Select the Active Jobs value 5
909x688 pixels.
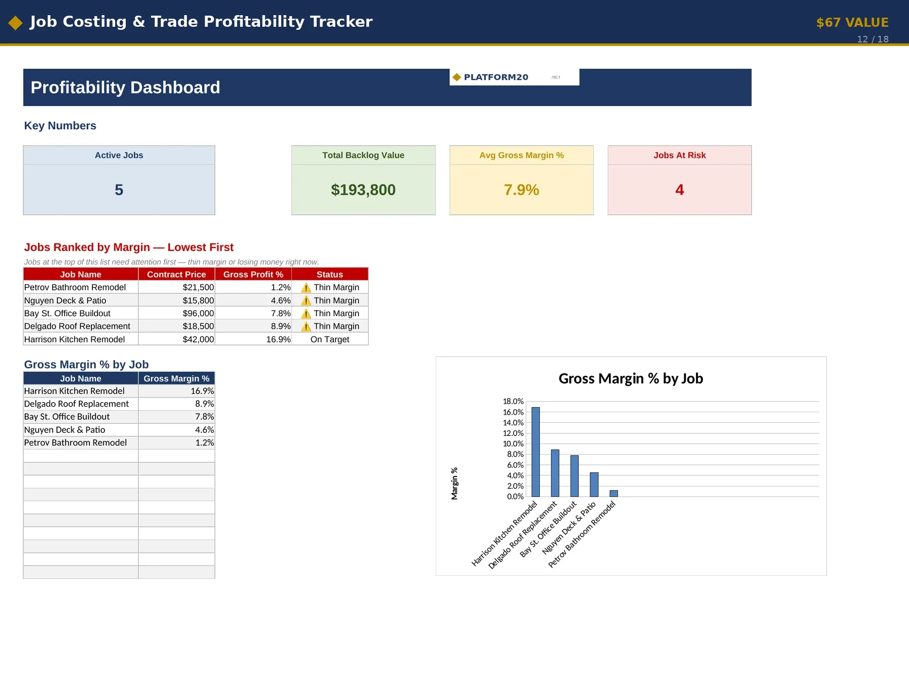click(x=119, y=190)
